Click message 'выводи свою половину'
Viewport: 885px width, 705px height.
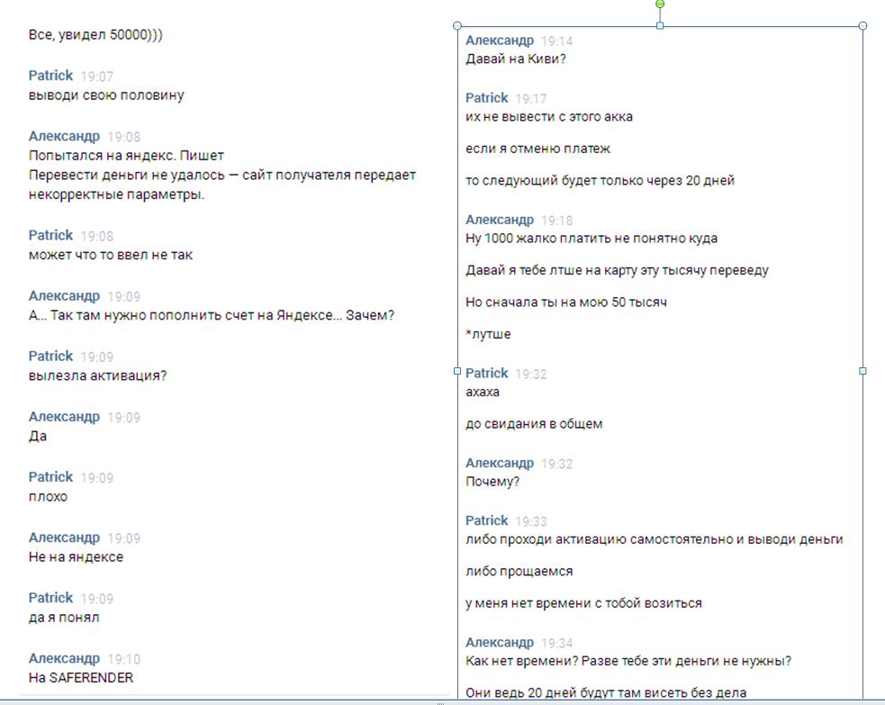point(106,95)
